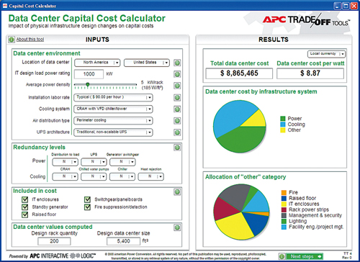Open the UPS redundancy level dropdown
The height and width of the screenshot is (262, 360).
click(x=94, y=162)
